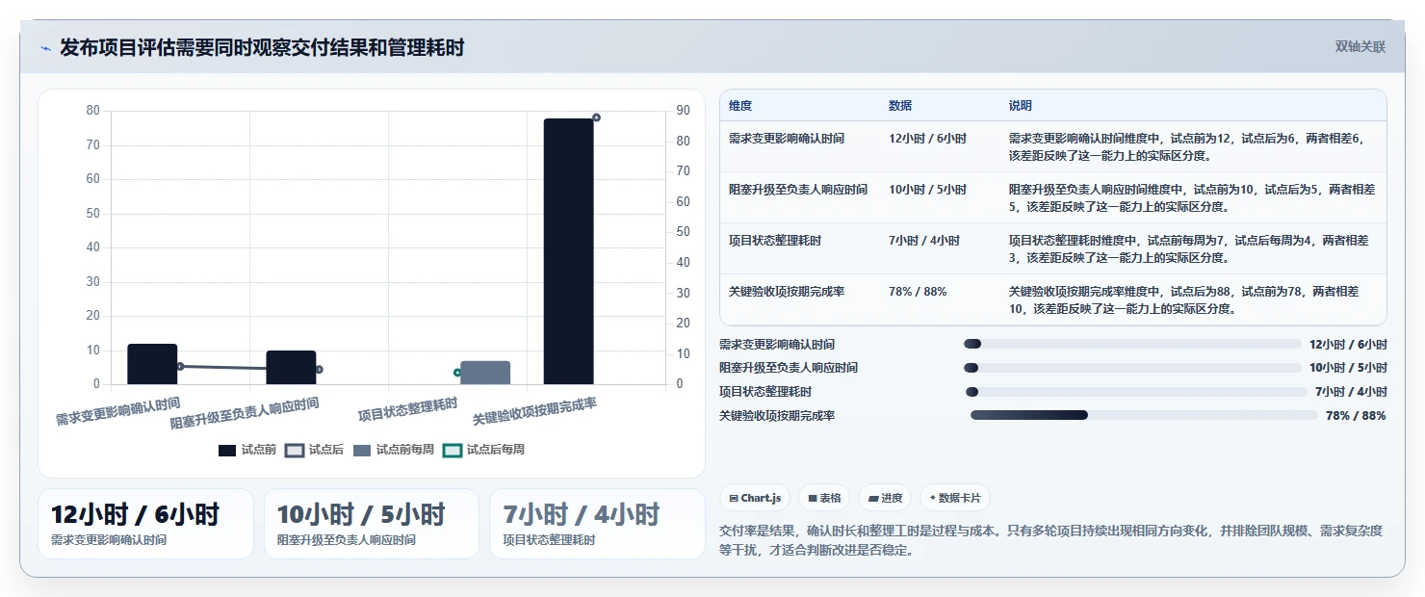
Task: Click the 双轴关联 label in the header
Action: [x=1360, y=46]
